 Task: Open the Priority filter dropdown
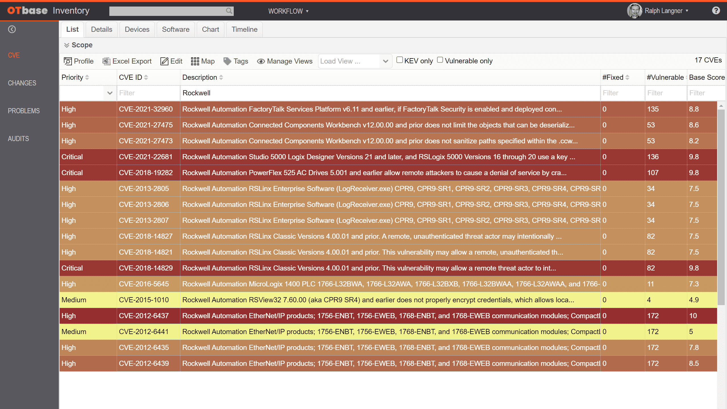(110, 93)
